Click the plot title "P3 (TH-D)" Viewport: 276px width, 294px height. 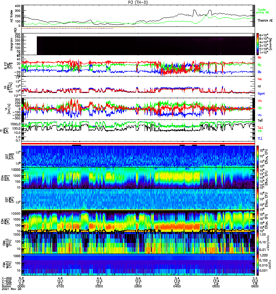click(x=138, y=2)
